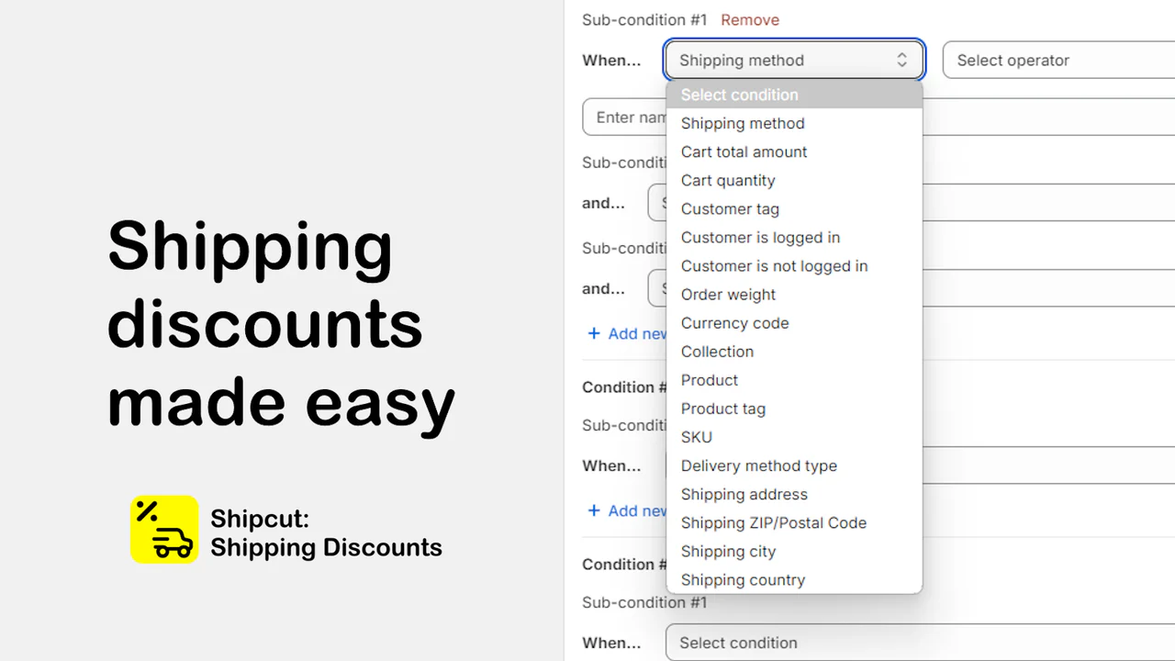Pick Currency code from the list
This screenshot has width=1175, height=661.
pyautogui.click(x=734, y=322)
